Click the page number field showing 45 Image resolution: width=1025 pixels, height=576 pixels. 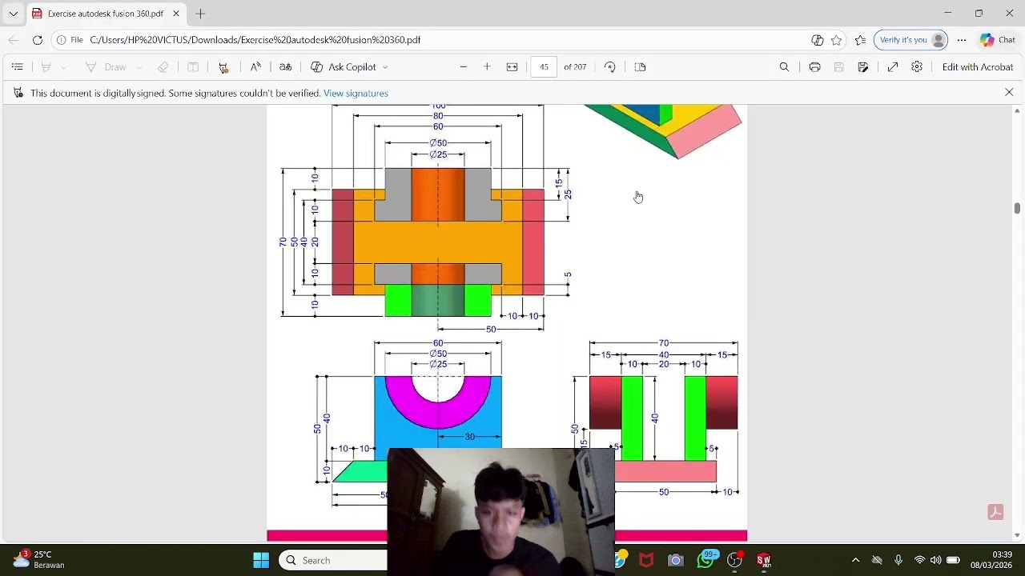pos(544,67)
